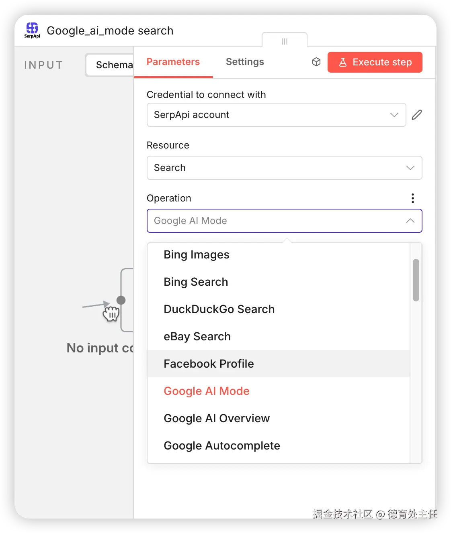The image size is (451, 533).
Task: Open the Resource dropdown showing Search
Action: click(284, 168)
